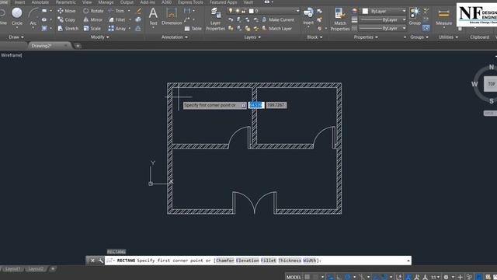Open the Insert ribbon tab
Image resolution: width=497 pixels, height=280 pixels.
(19, 2)
